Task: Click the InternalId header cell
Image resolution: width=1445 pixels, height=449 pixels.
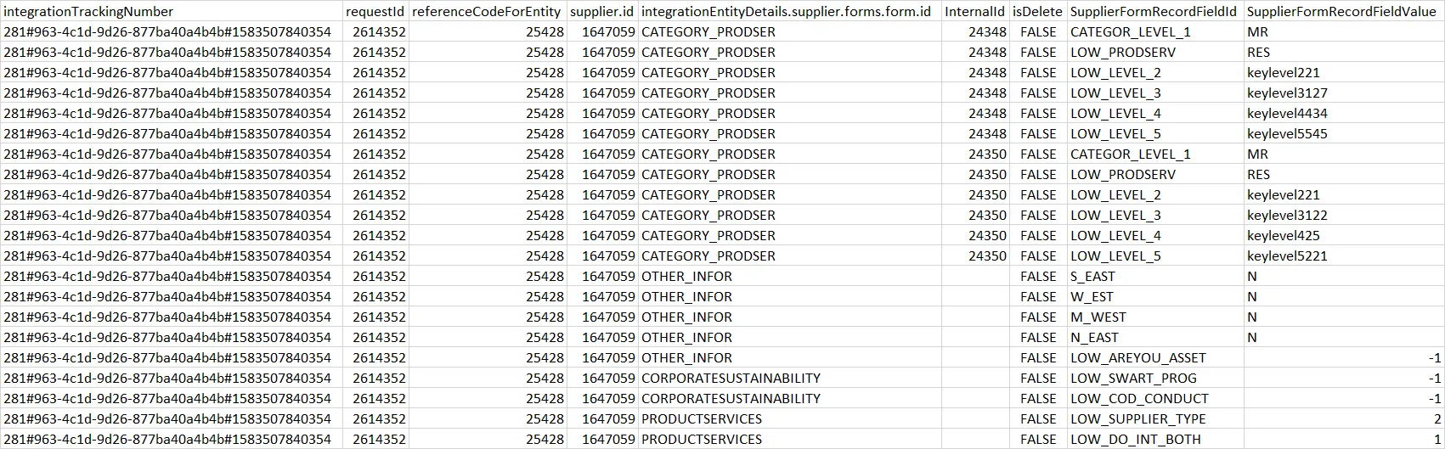Action: click(974, 12)
